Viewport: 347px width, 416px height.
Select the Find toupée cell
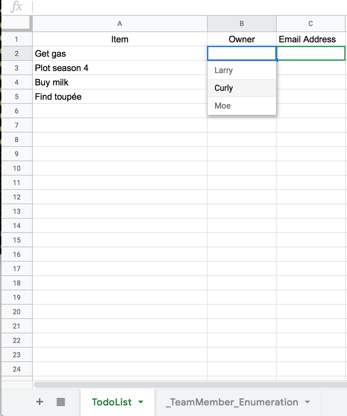[120, 97]
